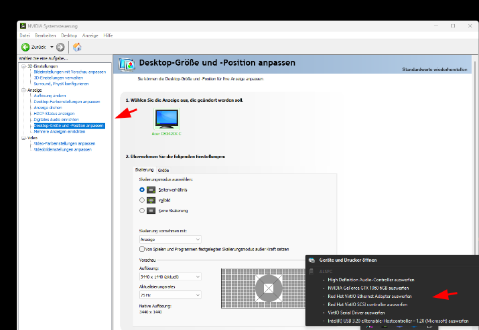The width and height of the screenshot is (479, 330).
Task: Click the forward navigation arrow icon
Action: [x=60, y=47]
